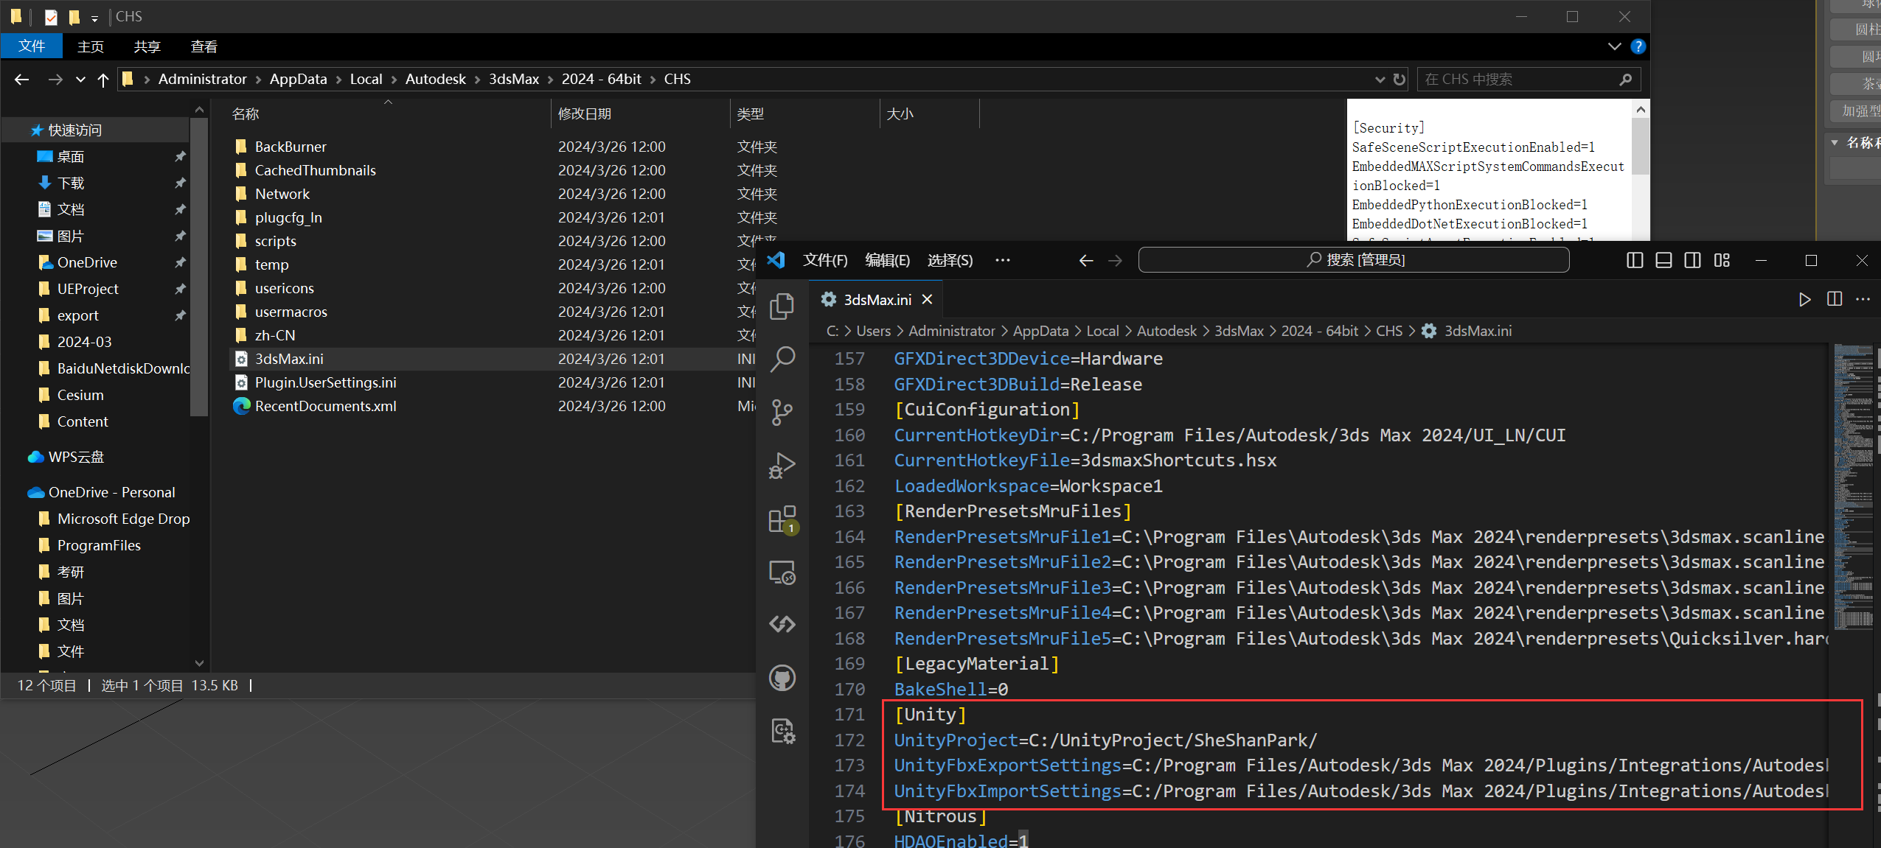The height and width of the screenshot is (848, 1881).
Task: Open the Extensions view showing one update
Action: [x=783, y=518]
